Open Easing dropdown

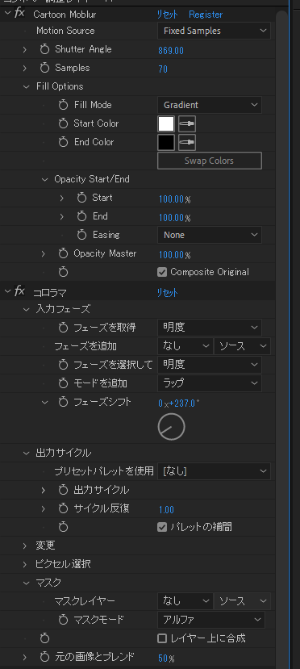pos(210,235)
